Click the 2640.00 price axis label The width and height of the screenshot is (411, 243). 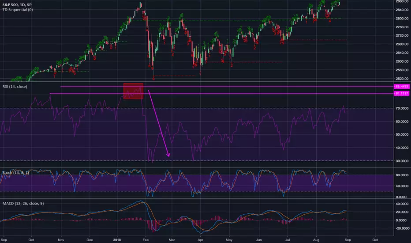click(402, 53)
